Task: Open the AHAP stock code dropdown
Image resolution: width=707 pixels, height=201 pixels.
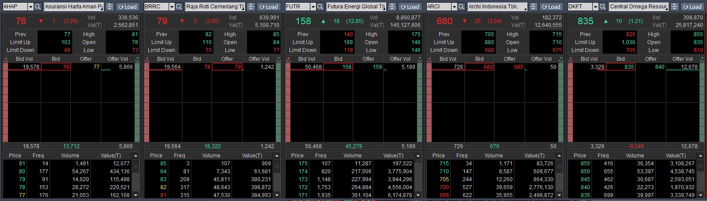Action: click(x=31, y=7)
